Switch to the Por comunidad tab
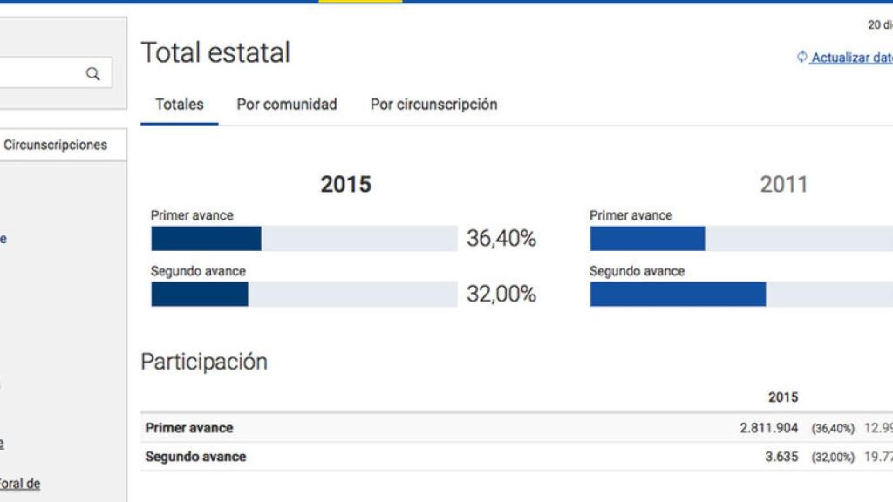 [x=286, y=105]
